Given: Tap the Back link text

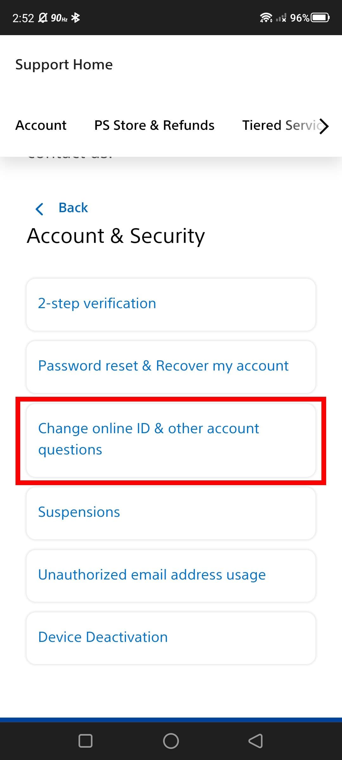Looking at the screenshot, I should pos(73,208).
